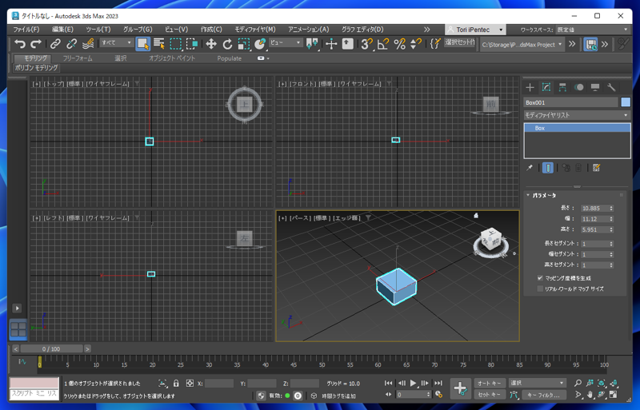Click the 選択セットの作成 field
This screenshot has width=640, height=410.
point(460,42)
